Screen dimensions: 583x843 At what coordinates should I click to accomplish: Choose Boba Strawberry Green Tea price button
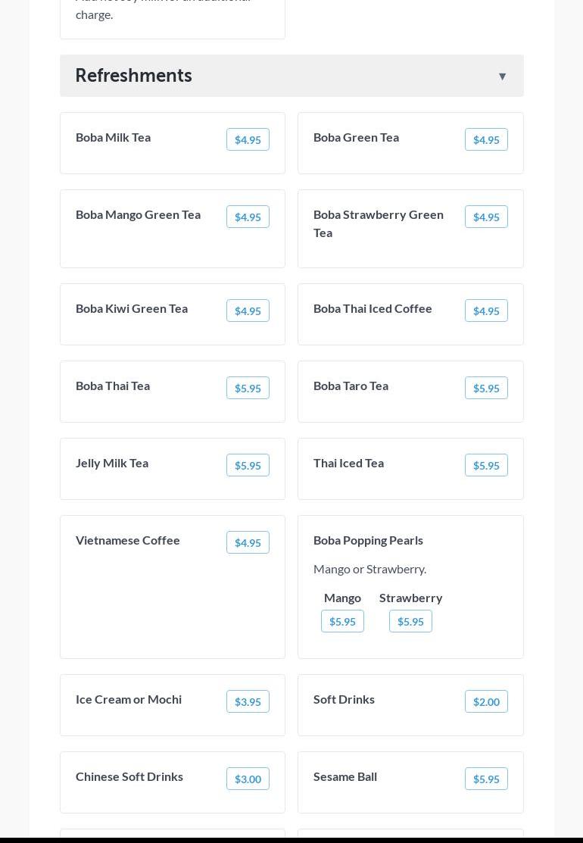pyautogui.click(x=486, y=217)
